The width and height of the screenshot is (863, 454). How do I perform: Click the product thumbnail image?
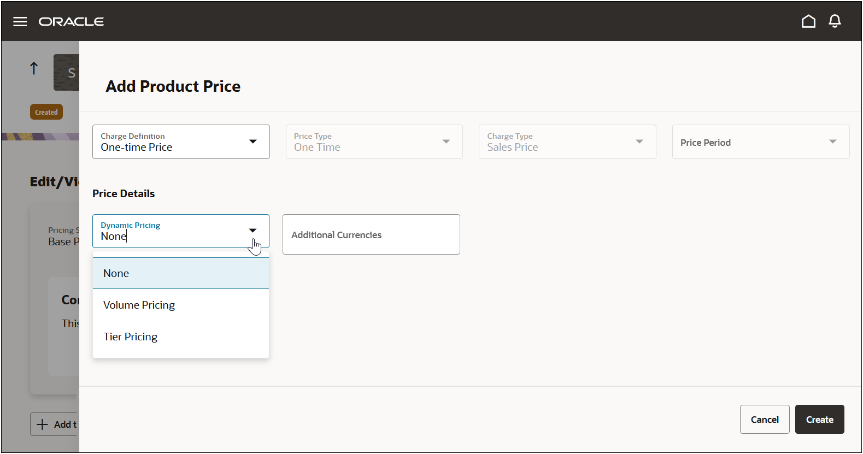point(67,72)
